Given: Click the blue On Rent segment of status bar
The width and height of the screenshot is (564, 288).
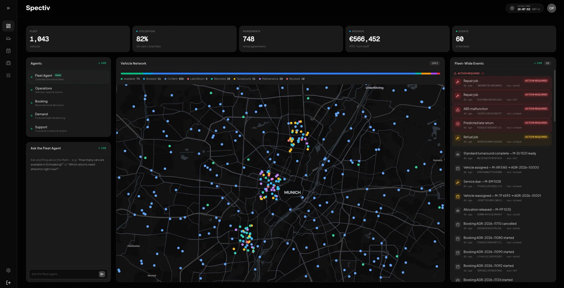Looking at the screenshot, I should click(x=284, y=74).
